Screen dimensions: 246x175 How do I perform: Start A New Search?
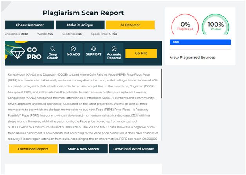click(x=83, y=149)
